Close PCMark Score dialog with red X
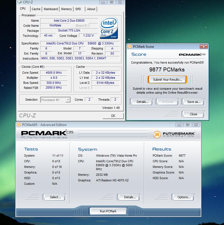Viewport: 224px width, 225px height. pos(204,46)
